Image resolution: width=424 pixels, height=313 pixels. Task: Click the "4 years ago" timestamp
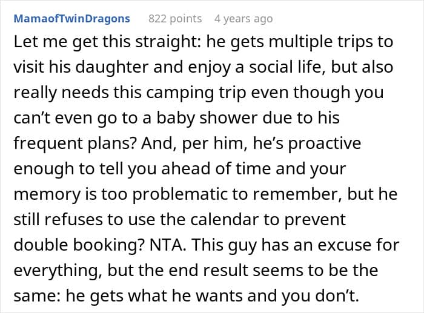pos(243,19)
